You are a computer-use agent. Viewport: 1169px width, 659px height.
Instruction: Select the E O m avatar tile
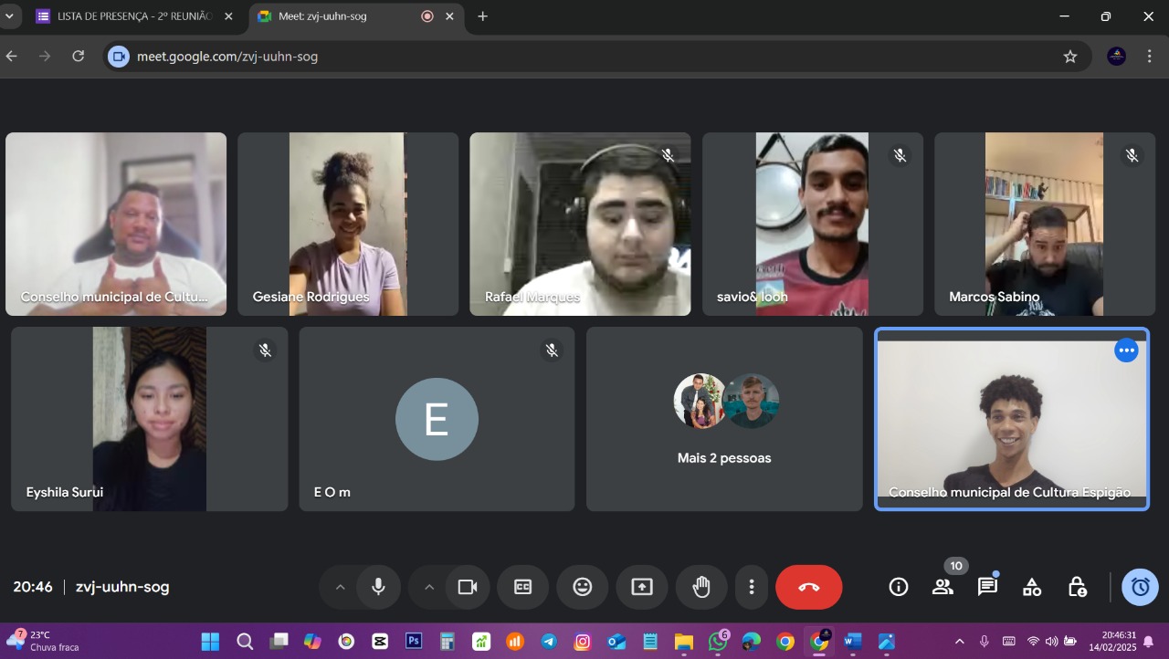click(x=437, y=419)
